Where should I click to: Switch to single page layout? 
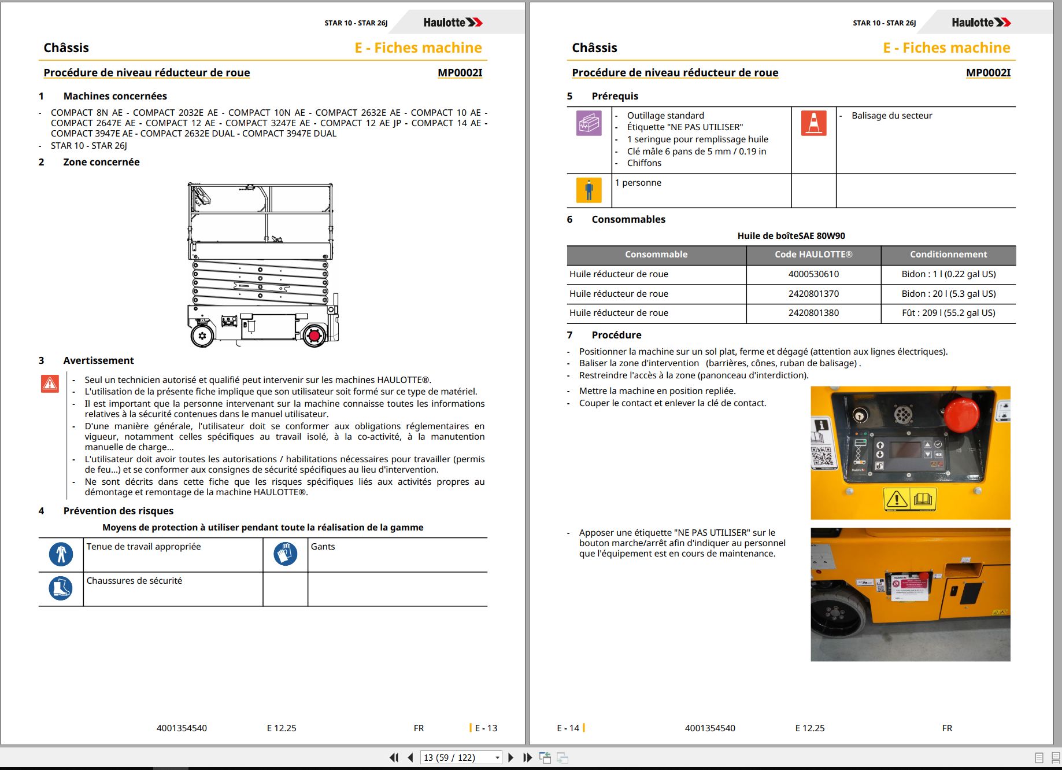pos(1039,757)
